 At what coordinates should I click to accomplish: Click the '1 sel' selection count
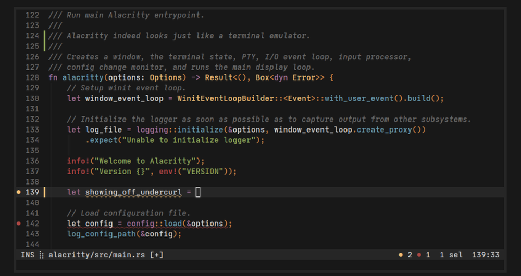pos(451,255)
